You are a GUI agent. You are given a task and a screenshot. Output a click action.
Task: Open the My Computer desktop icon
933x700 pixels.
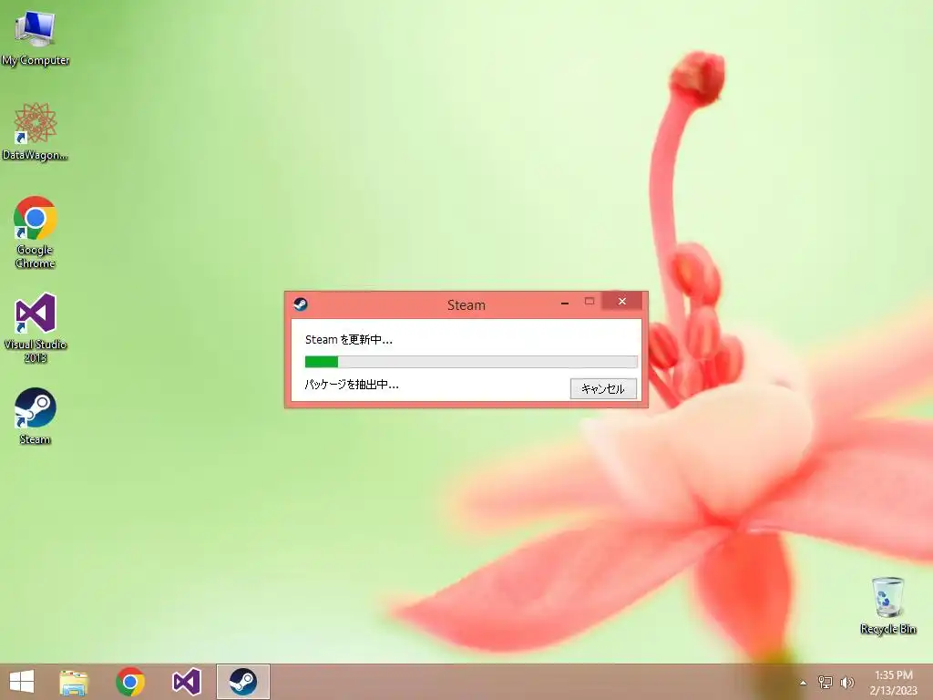(x=36, y=38)
